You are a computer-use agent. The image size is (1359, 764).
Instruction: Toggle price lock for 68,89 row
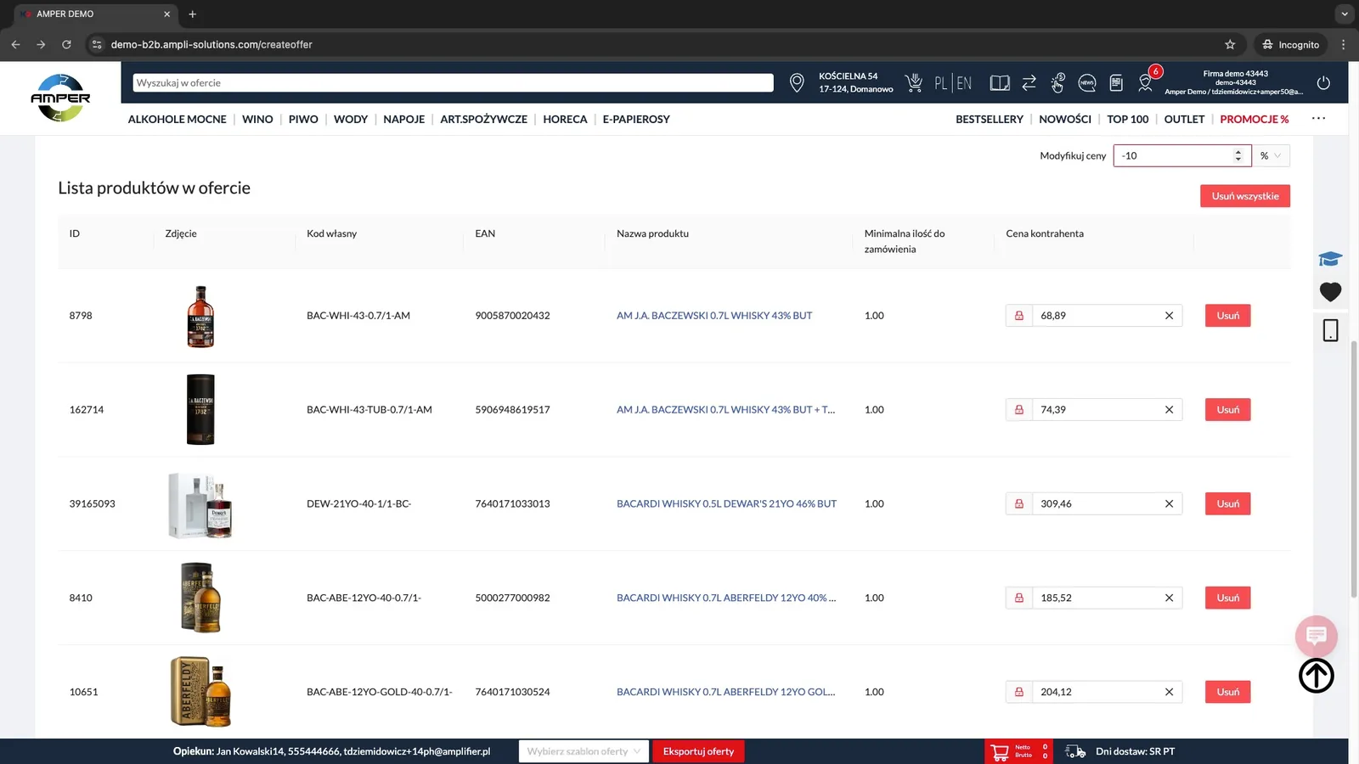1019,316
